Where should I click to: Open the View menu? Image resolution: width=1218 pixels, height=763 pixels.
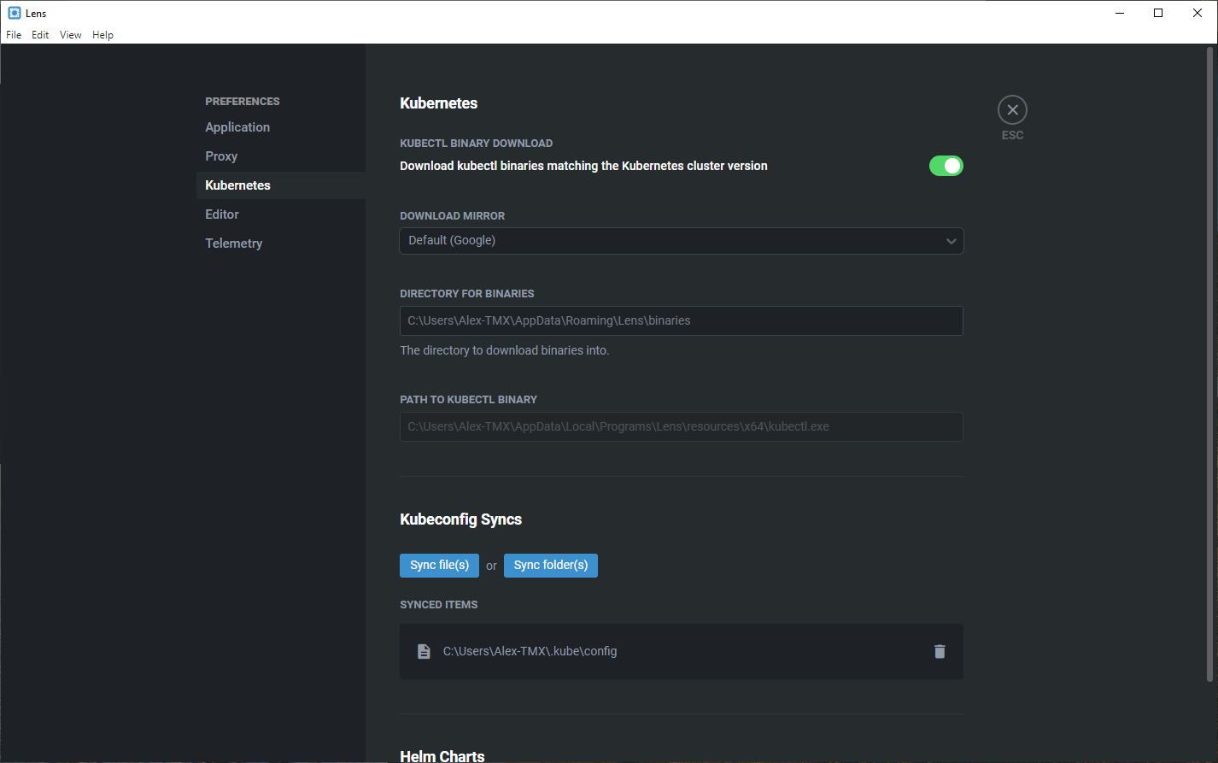click(x=71, y=35)
